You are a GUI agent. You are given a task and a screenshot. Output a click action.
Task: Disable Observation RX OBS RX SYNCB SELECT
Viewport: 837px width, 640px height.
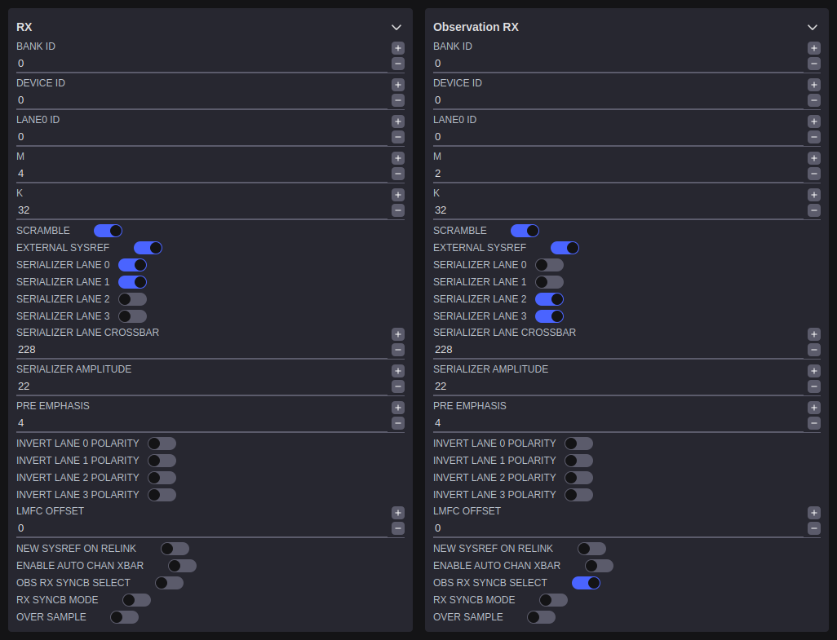click(586, 584)
